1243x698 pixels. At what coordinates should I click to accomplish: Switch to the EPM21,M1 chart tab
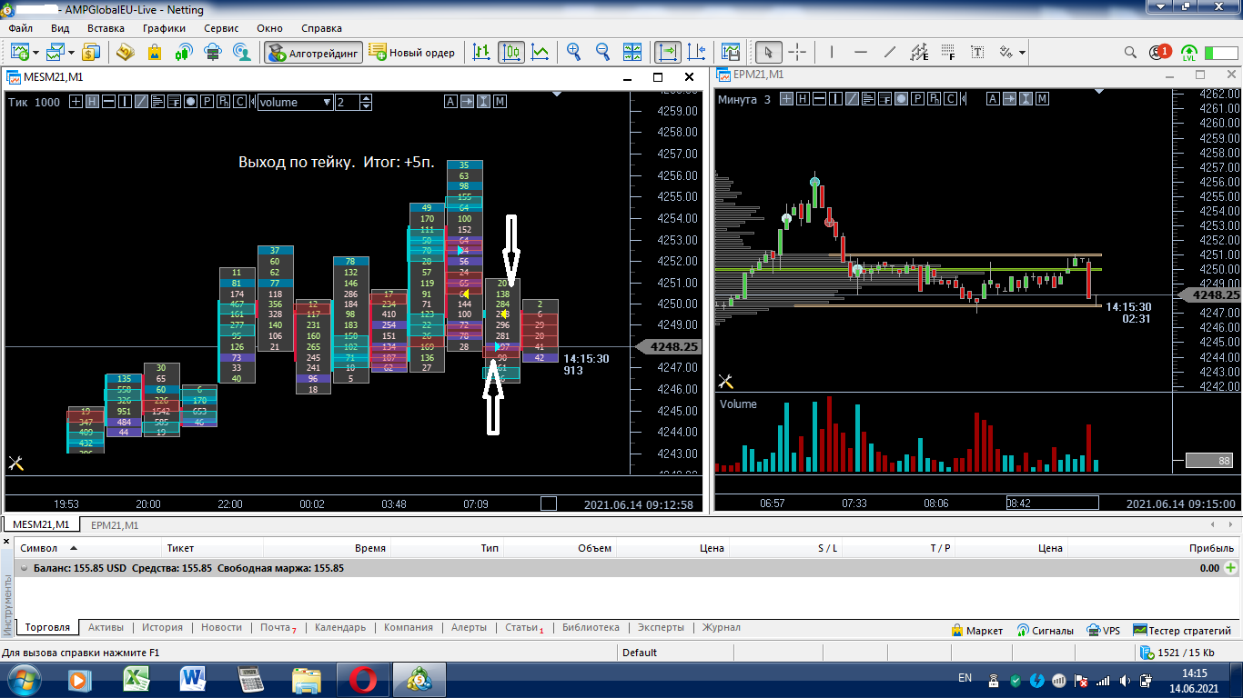coord(116,524)
